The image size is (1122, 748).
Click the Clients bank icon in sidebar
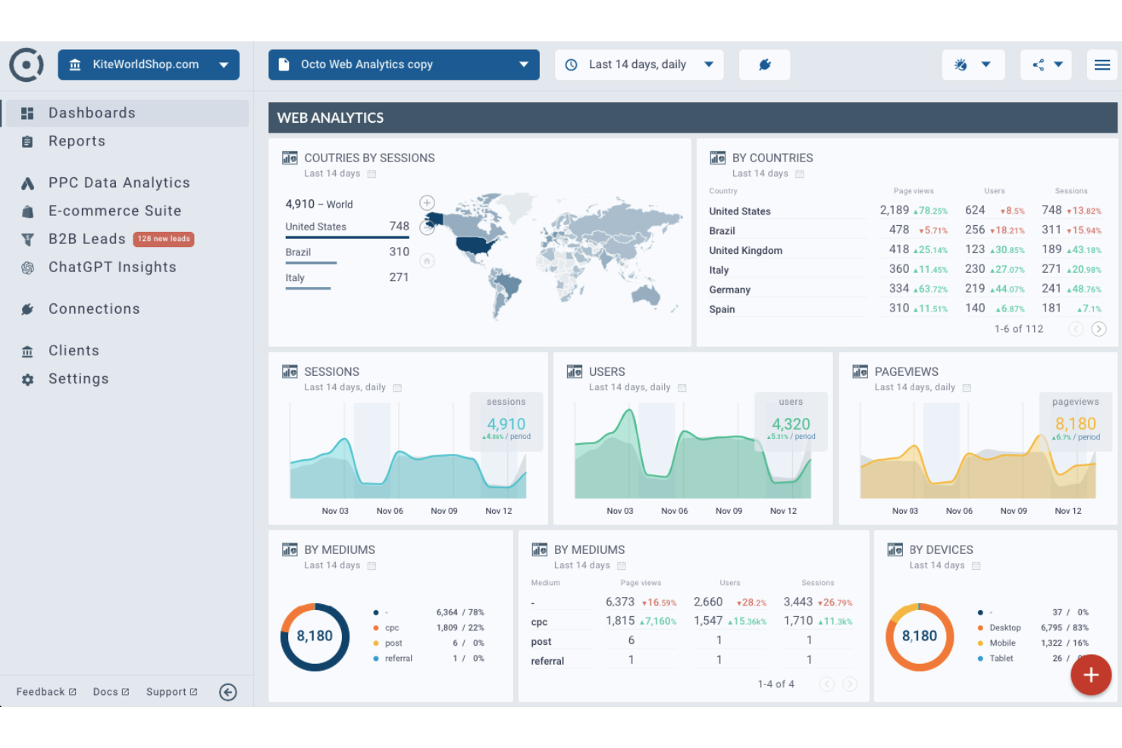point(27,351)
